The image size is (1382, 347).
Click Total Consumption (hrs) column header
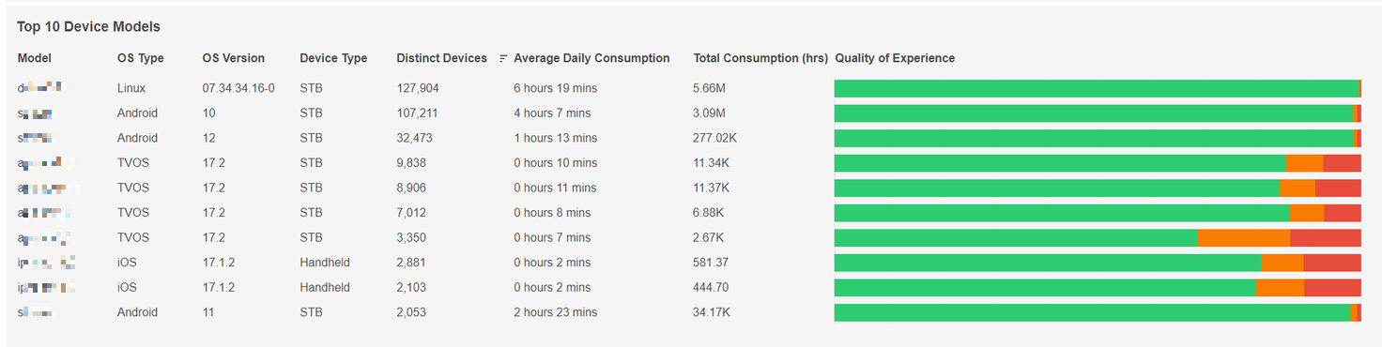(760, 58)
